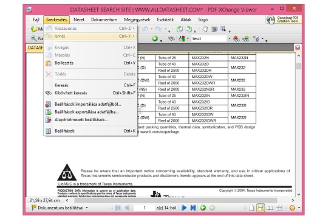The image size is (334, 224).
Task: Click the go forward view button
Action: 212,208
